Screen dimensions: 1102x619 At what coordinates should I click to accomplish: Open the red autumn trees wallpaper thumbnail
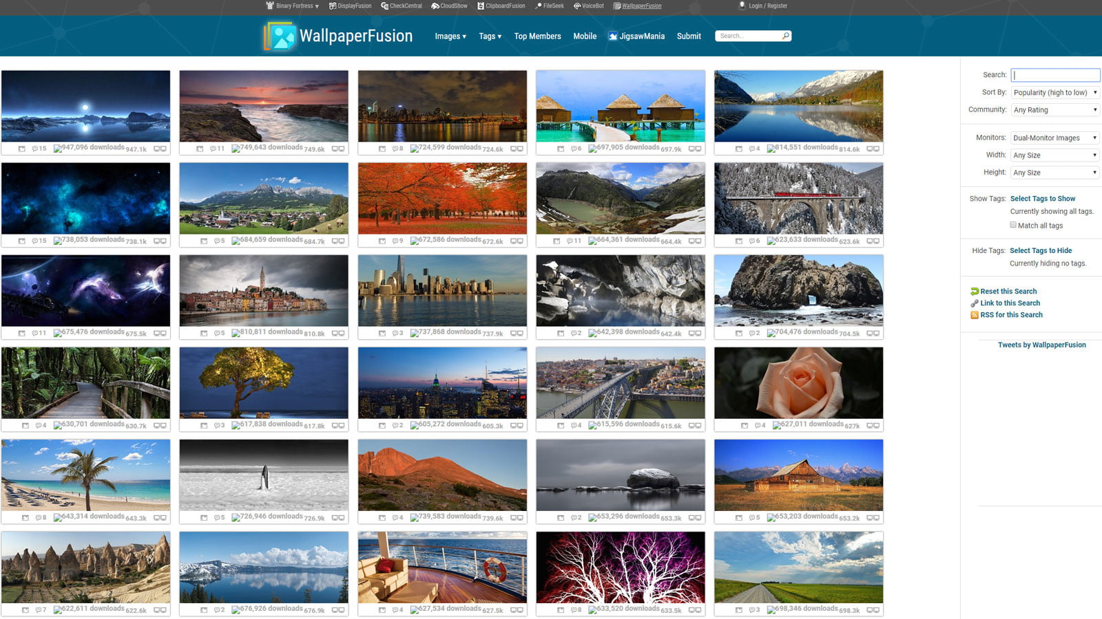[x=442, y=199]
